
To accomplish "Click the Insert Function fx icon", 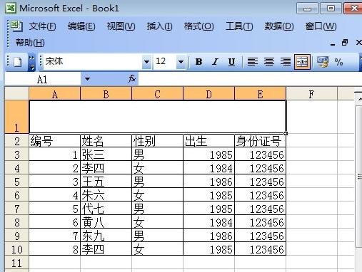I will pos(132,78).
